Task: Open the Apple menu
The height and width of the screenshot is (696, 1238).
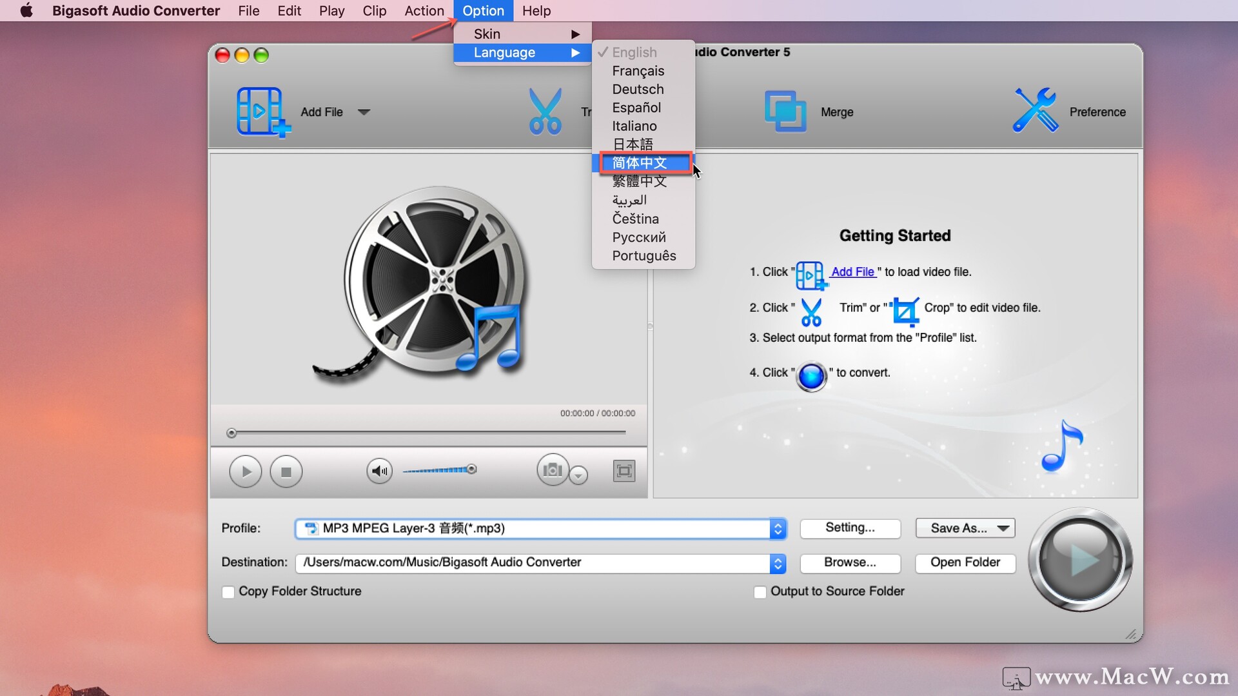Action: point(26,11)
